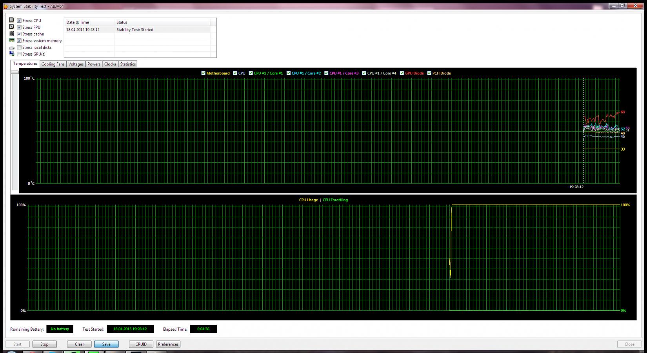Screen dimensions: 647x353
Task: Disable the Stress cache option
Action: click(19, 34)
